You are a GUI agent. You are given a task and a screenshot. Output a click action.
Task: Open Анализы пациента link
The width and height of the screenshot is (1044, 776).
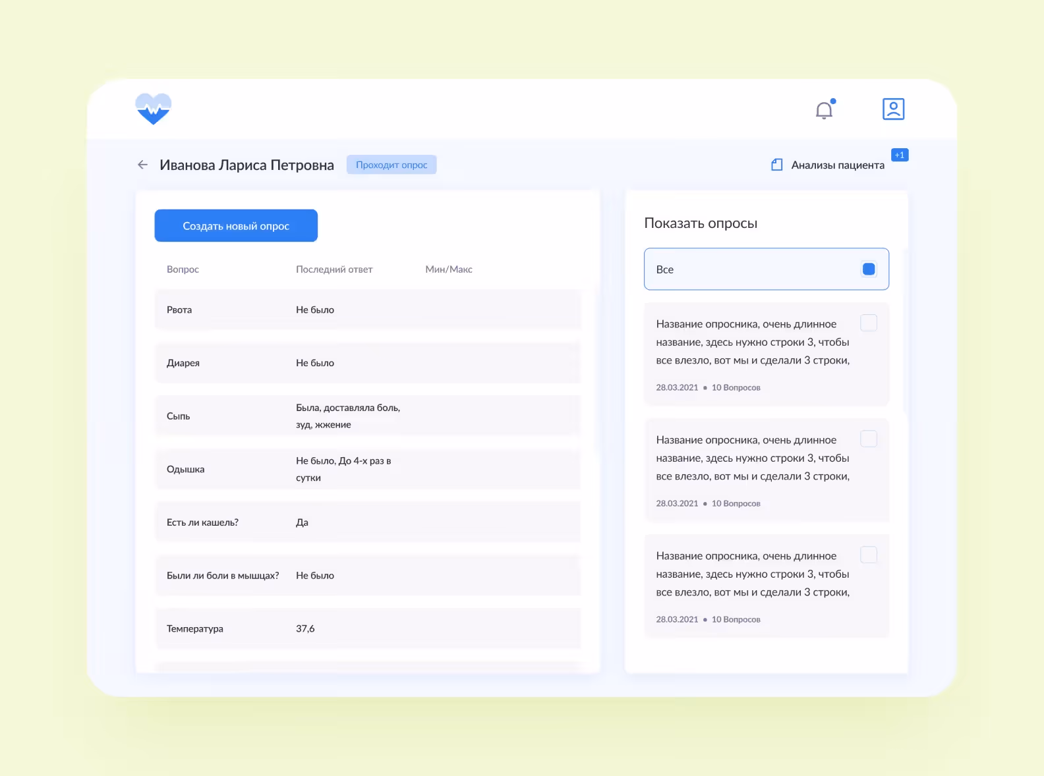(838, 165)
